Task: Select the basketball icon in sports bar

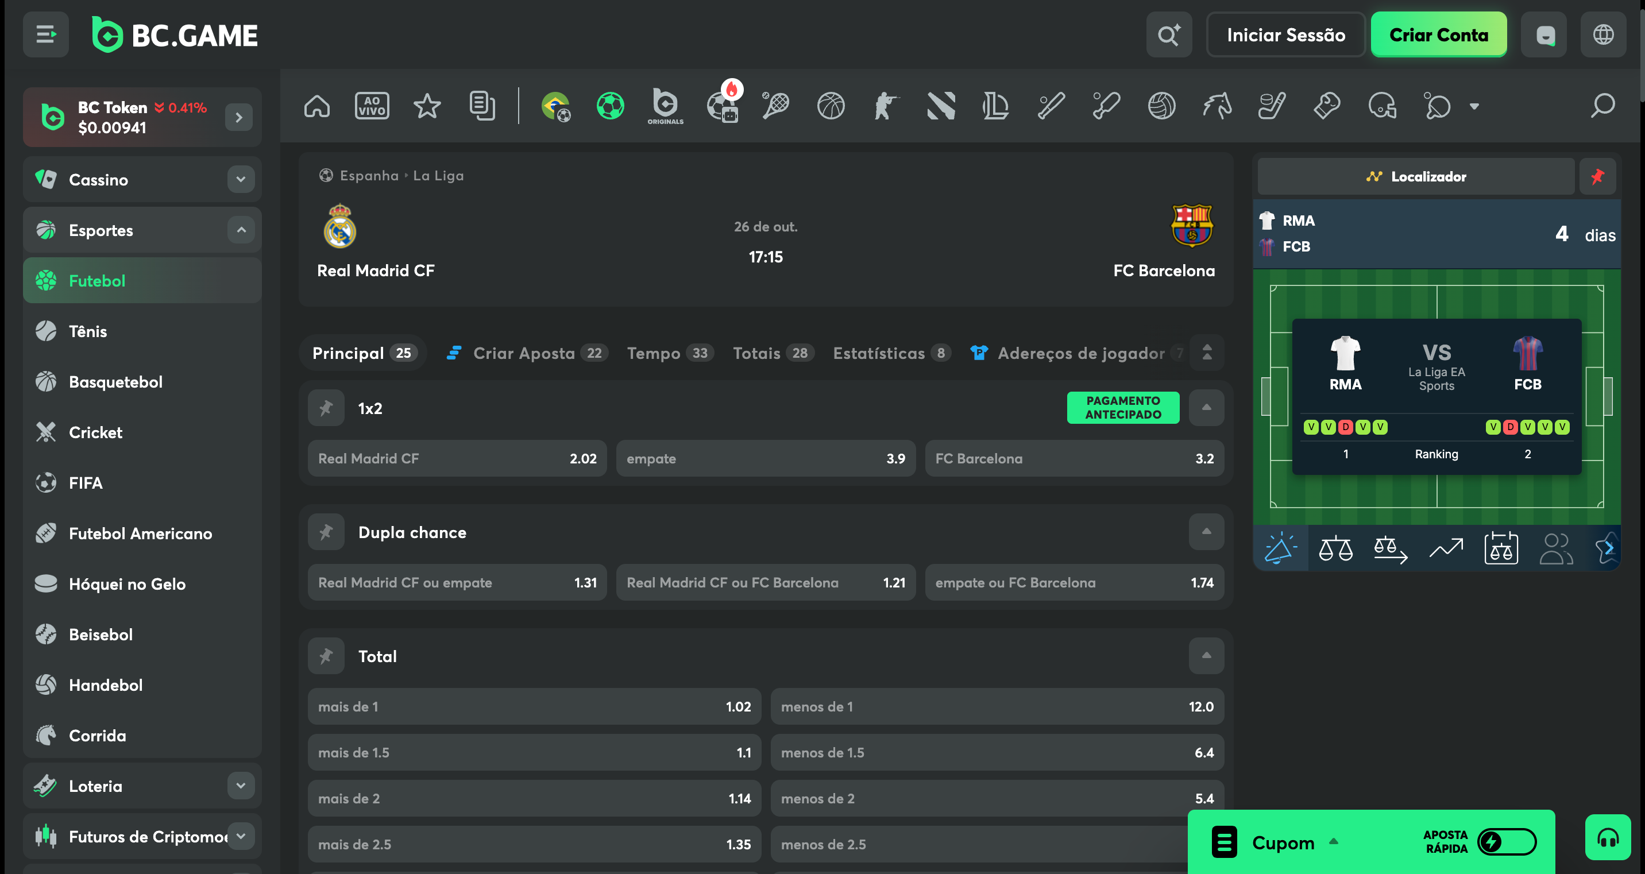Action: click(x=831, y=106)
